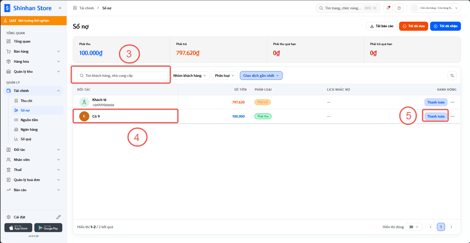Click the Tải báo cáo button
The height and width of the screenshot is (243, 470).
[x=382, y=26]
